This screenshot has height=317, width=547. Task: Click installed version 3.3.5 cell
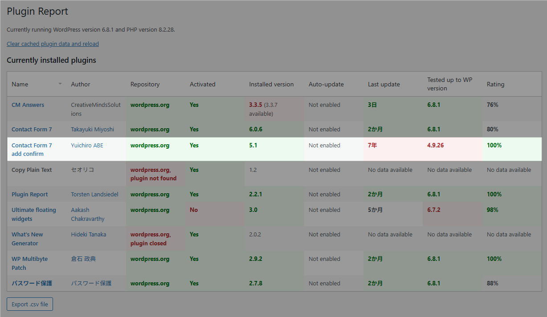pos(274,109)
